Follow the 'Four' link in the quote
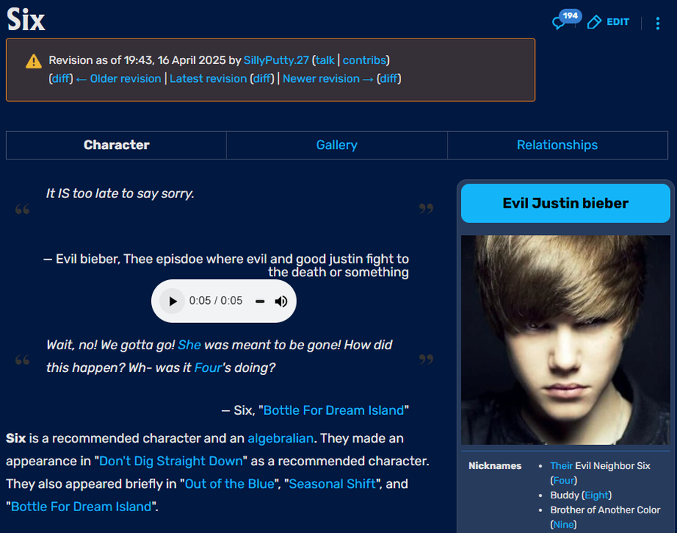 tap(208, 368)
